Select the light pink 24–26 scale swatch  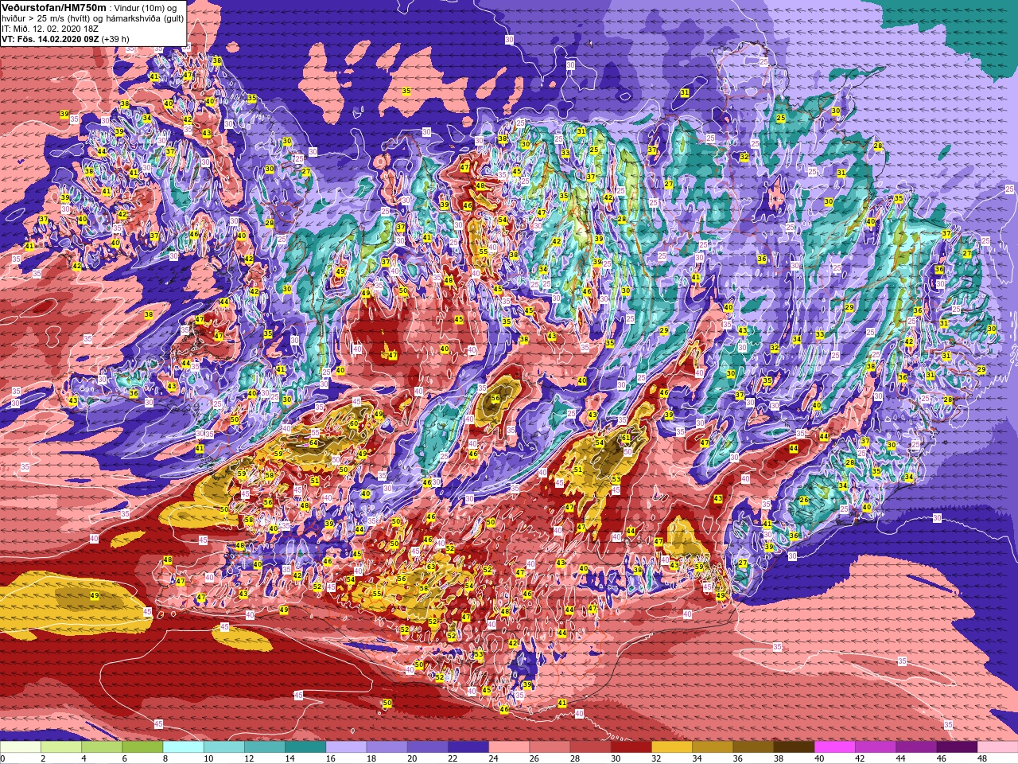coord(508,746)
